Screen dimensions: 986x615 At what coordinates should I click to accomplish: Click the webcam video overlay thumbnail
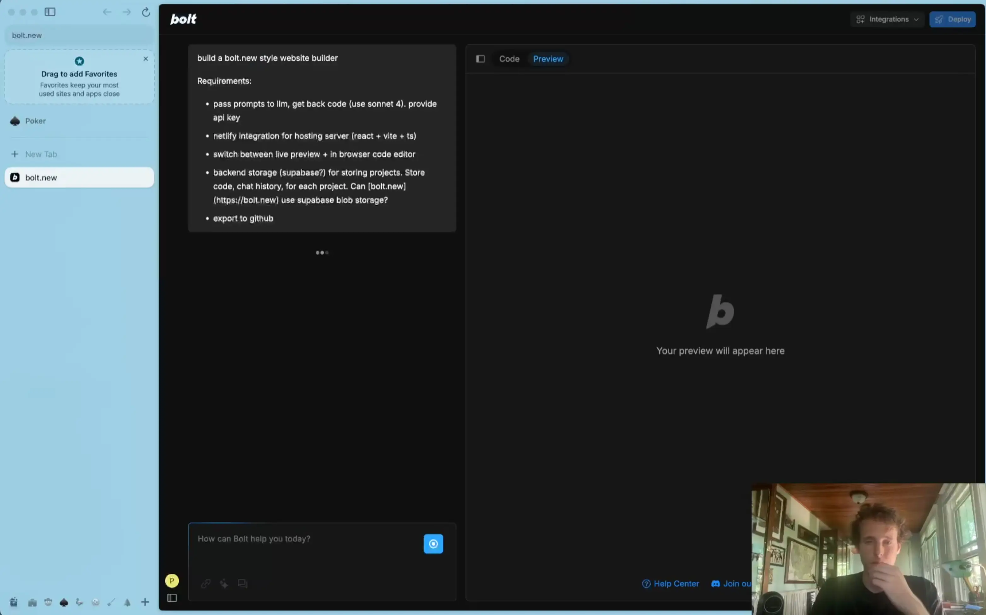868,549
